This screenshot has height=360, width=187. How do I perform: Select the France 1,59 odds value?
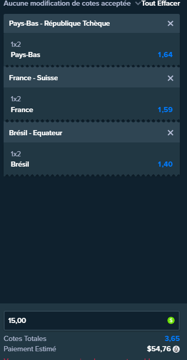[x=165, y=110]
